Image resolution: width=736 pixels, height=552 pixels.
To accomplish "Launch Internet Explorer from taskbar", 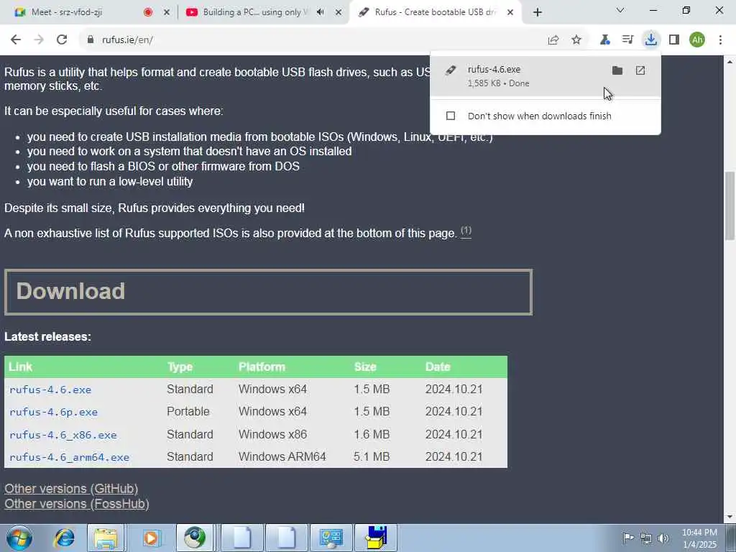I will pyautogui.click(x=65, y=538).
